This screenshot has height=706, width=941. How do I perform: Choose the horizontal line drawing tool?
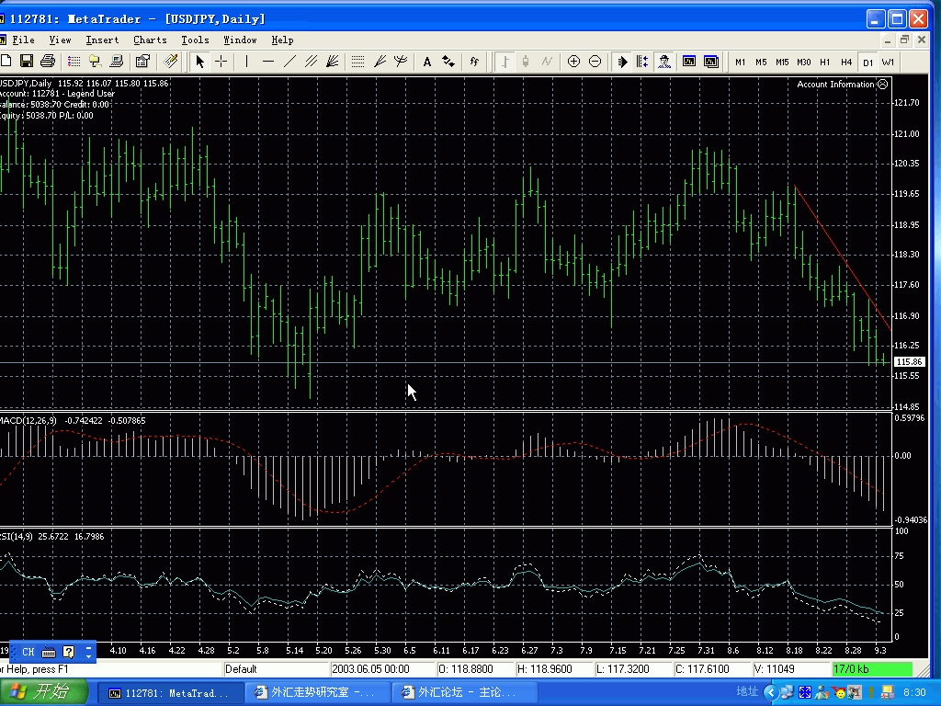point(268,62)
